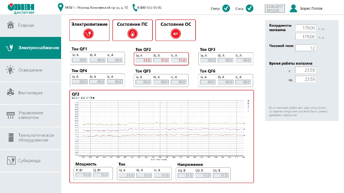Open Управление климатом from the sidebar
Image resolution: width=344 pixels, height=193 pixels.
(x=30, y=115)
